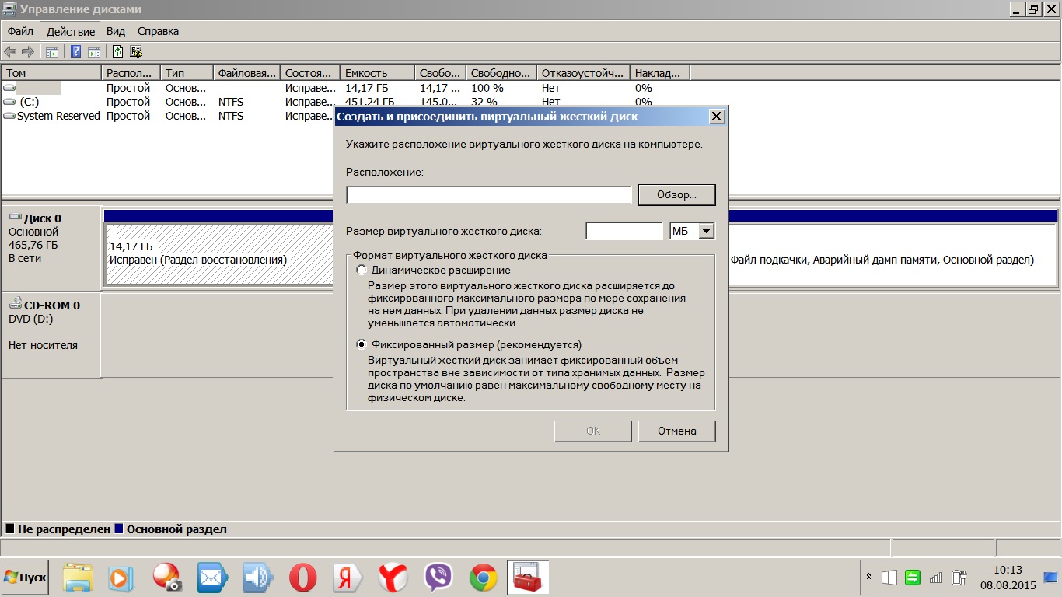Click the Диск 0 label panel

pyautogui.click(x=51, y=247)
